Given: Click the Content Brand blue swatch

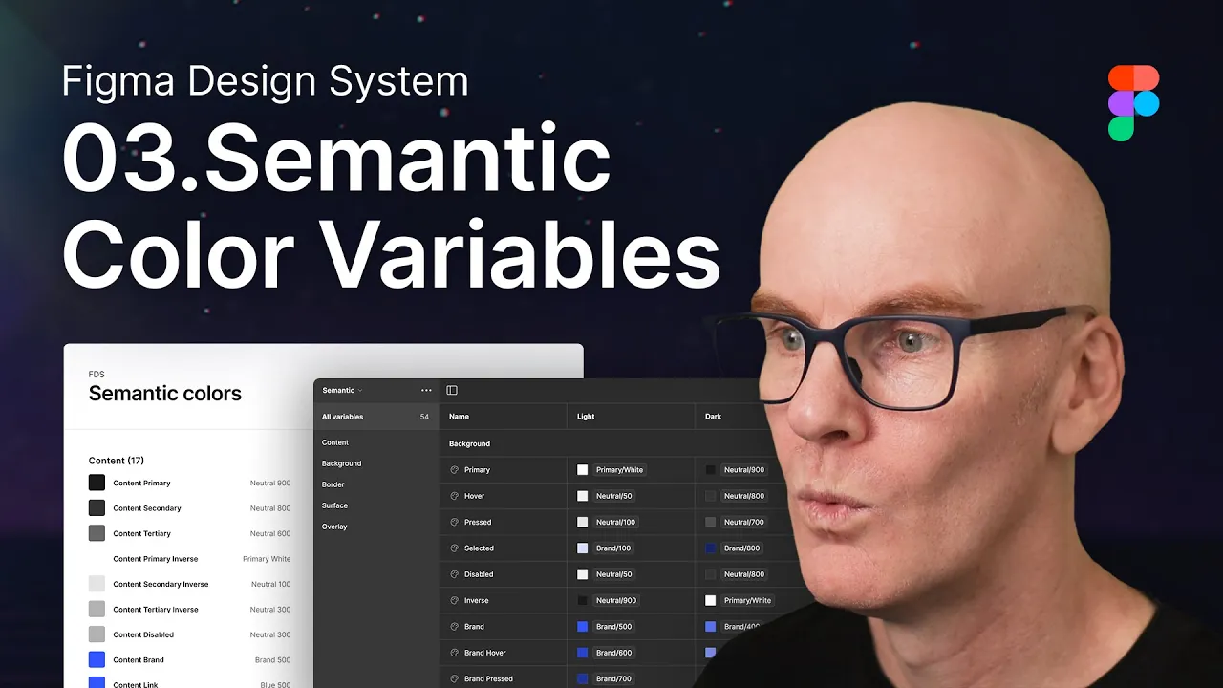Looking at the screenshot, I should tap(97, 659).
